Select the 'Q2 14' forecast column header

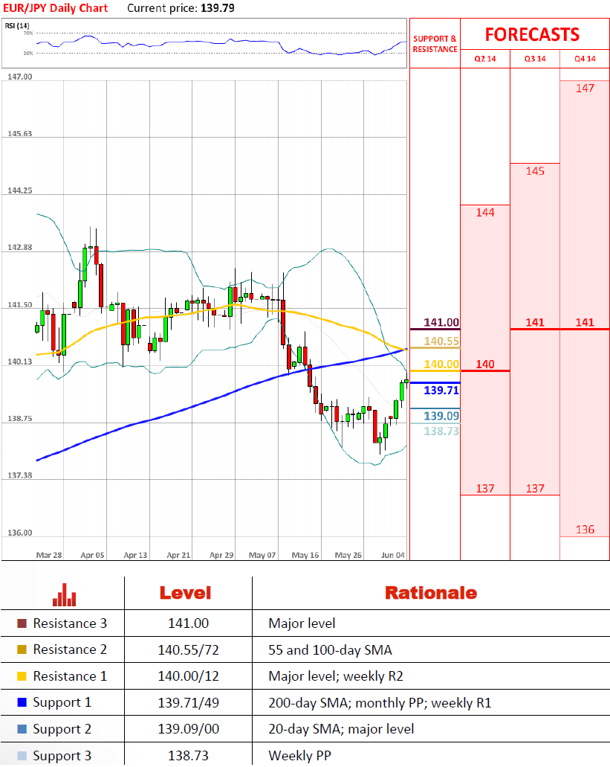485,59
